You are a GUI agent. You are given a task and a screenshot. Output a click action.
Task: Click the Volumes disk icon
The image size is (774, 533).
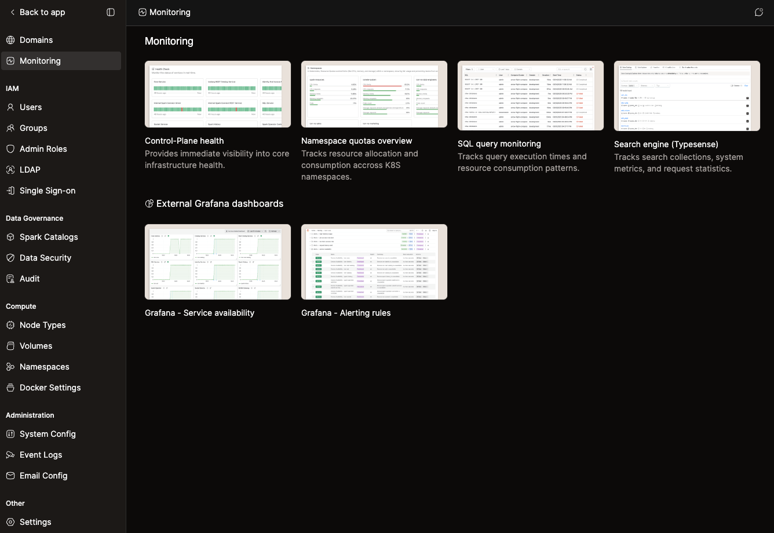10,346
